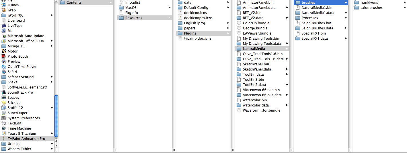Viewport: 407px width, 153px height.
Task: Click the Spaces application icon
Action: point(4,97)
